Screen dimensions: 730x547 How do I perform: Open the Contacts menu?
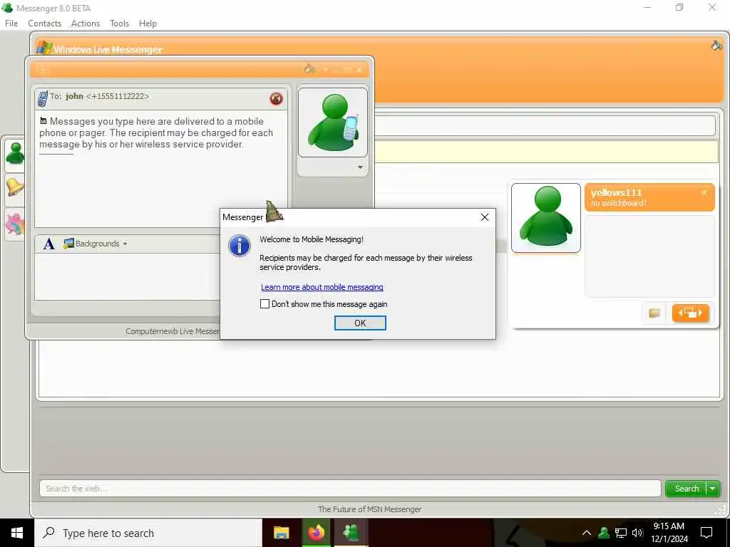click(x=44, y=24)
